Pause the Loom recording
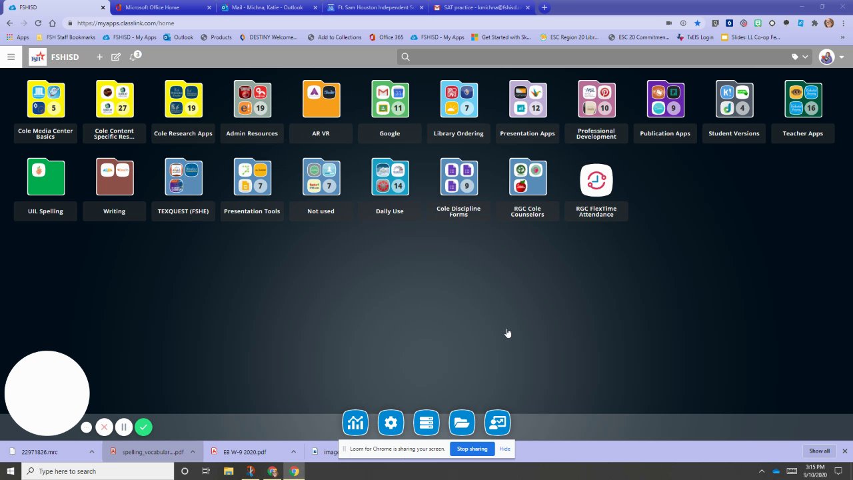Viewport: 853px width, 480px height. [123, 427]
